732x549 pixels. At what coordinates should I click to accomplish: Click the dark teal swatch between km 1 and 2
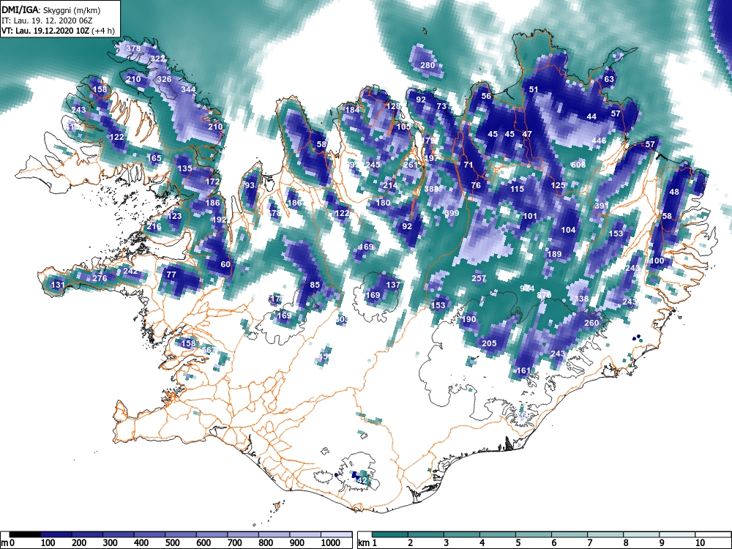[x=390, y=534]
